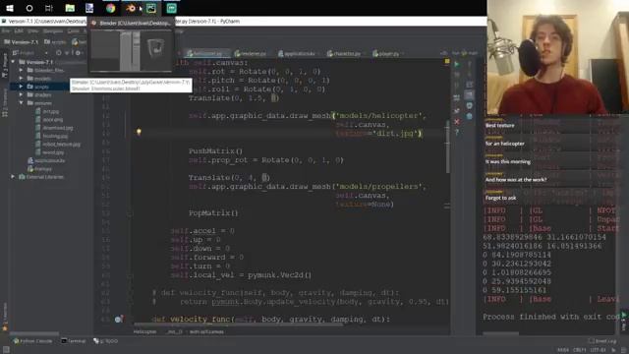Click the help question mark in Run panel
629x354 pixels.
click(x=456, y=132)
